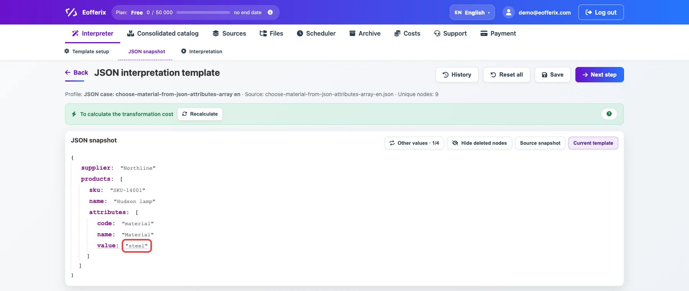Switch to the Files tab
Screen dimensions: 689x291
[271, 33]
